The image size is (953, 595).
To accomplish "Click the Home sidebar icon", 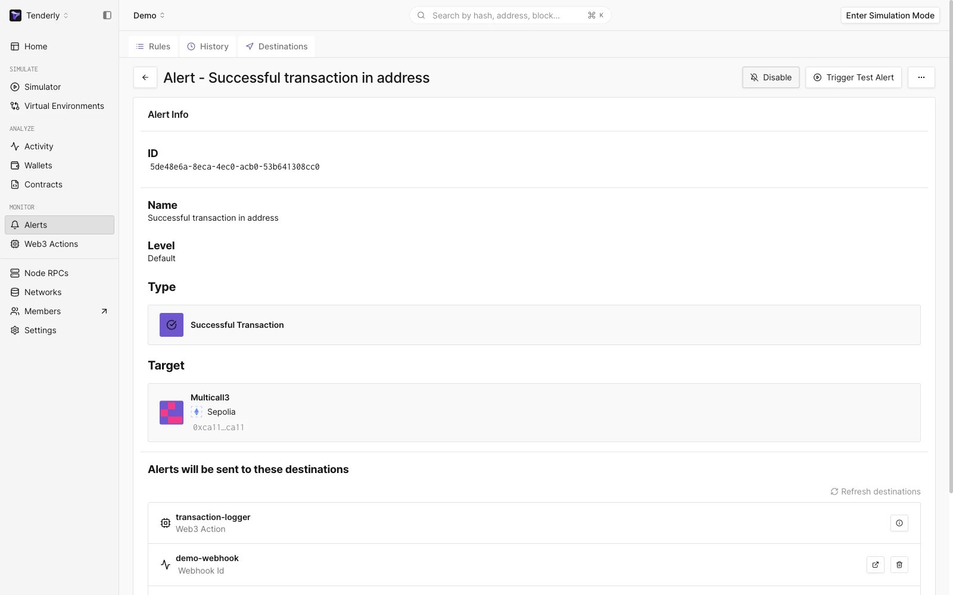I will 15,46.
